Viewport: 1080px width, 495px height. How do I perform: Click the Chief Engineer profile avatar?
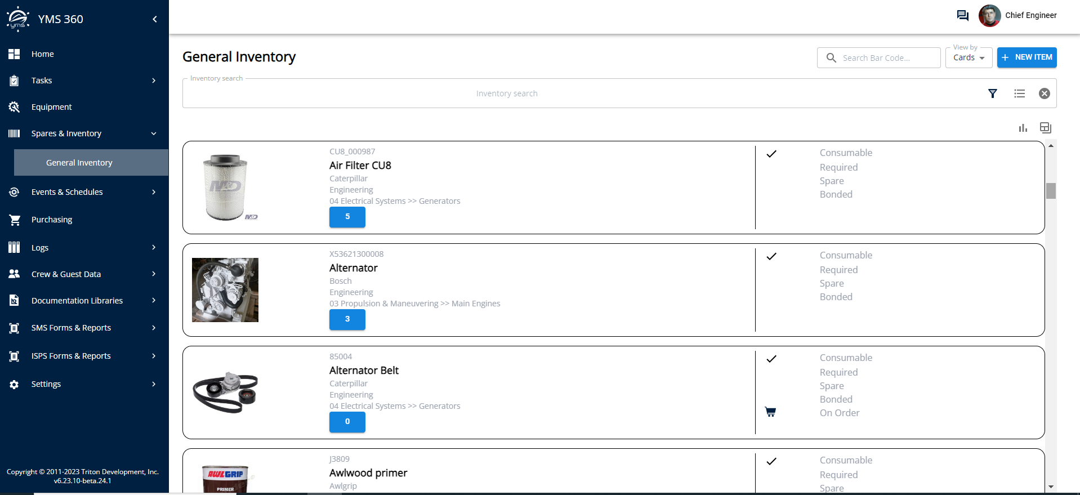point(989,15)
